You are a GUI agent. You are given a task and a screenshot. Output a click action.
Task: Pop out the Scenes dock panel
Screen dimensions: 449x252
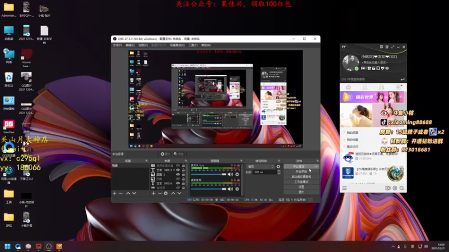[146, 161]
